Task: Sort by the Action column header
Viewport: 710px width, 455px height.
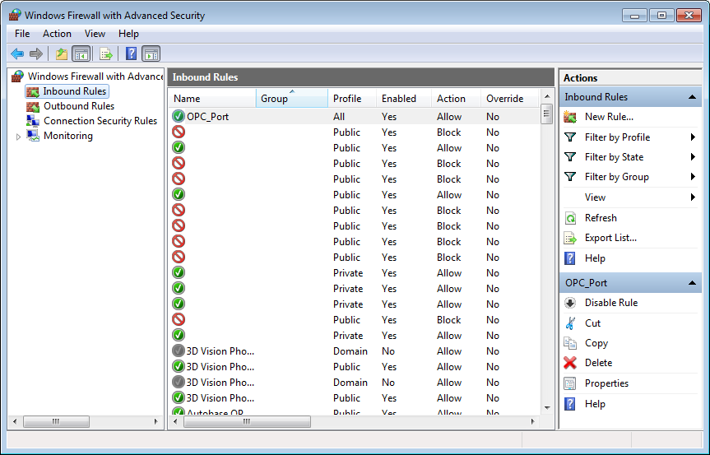Action: point(456,98)
